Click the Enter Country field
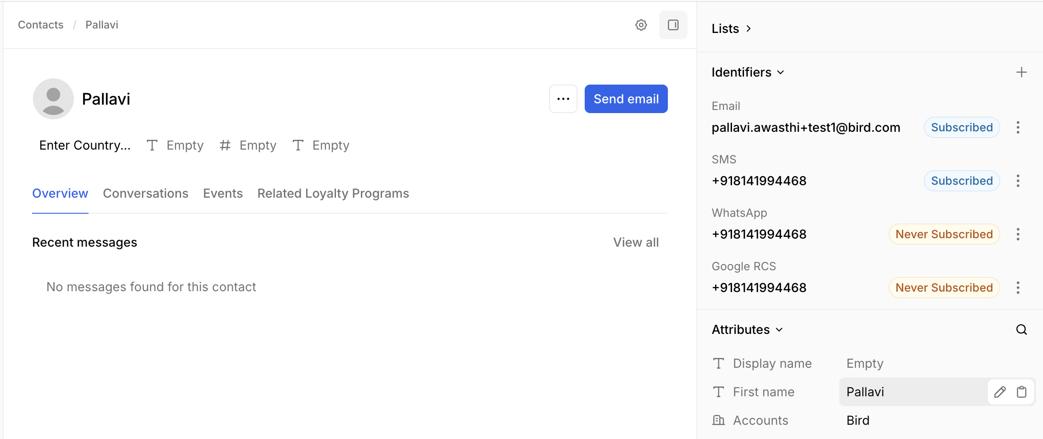The image size is (1043, 439). (85, 145)
